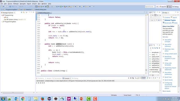Toggle Link with Editor in Package Explorer

pyautogui.click(x=24, y=12)
